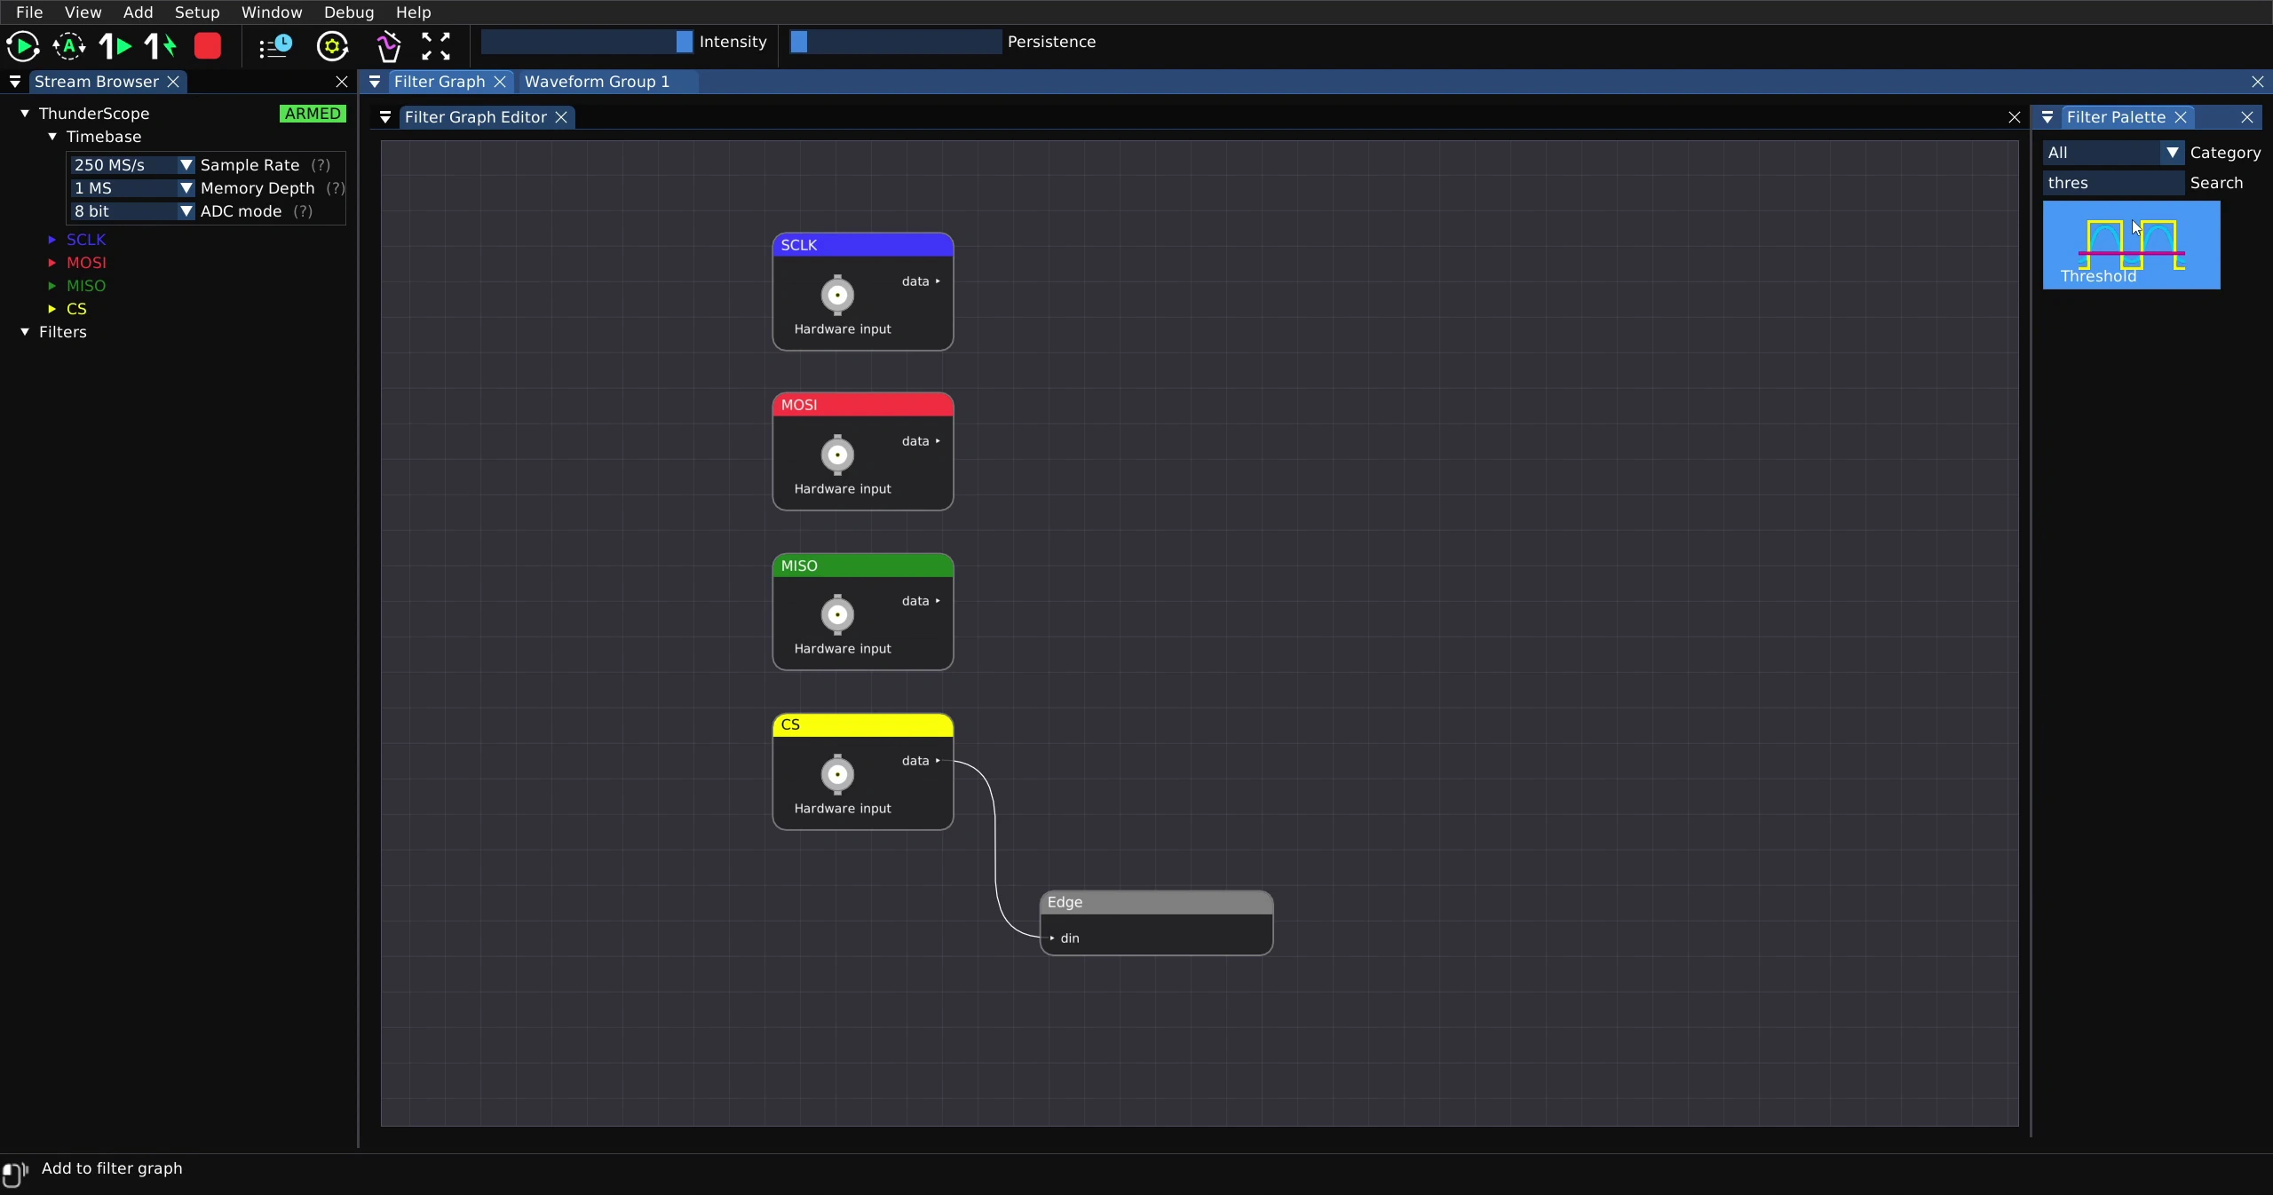Click the Search field containing thres
The height and width of the screenshot is (1195, 2273).
[2112, 183]
